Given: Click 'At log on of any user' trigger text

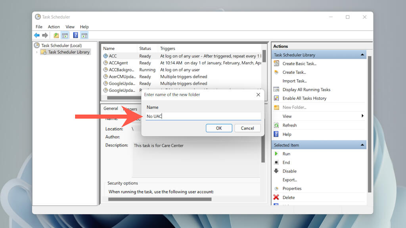Looking at the screenshot, I should (180, 70).
